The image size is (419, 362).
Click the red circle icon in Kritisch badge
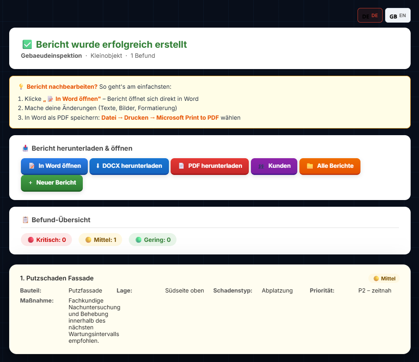click(x=31, y=240)
